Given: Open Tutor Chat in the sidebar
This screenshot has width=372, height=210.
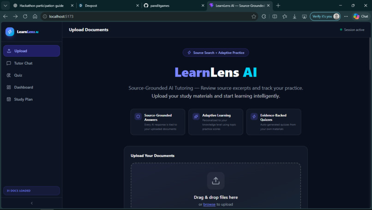Looking at the screenshot, I should click(31, 63).
